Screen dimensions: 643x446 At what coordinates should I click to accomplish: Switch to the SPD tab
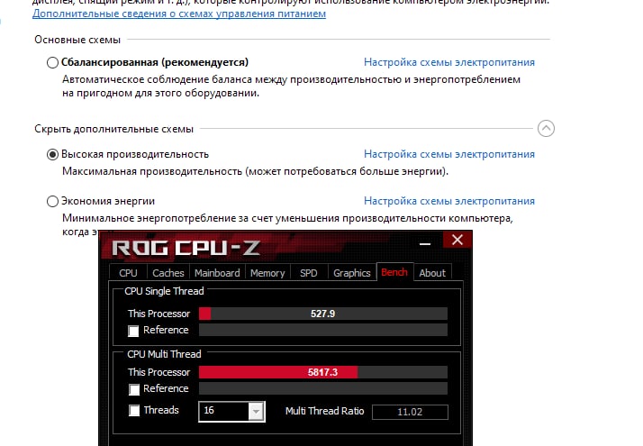pos(308,273)
